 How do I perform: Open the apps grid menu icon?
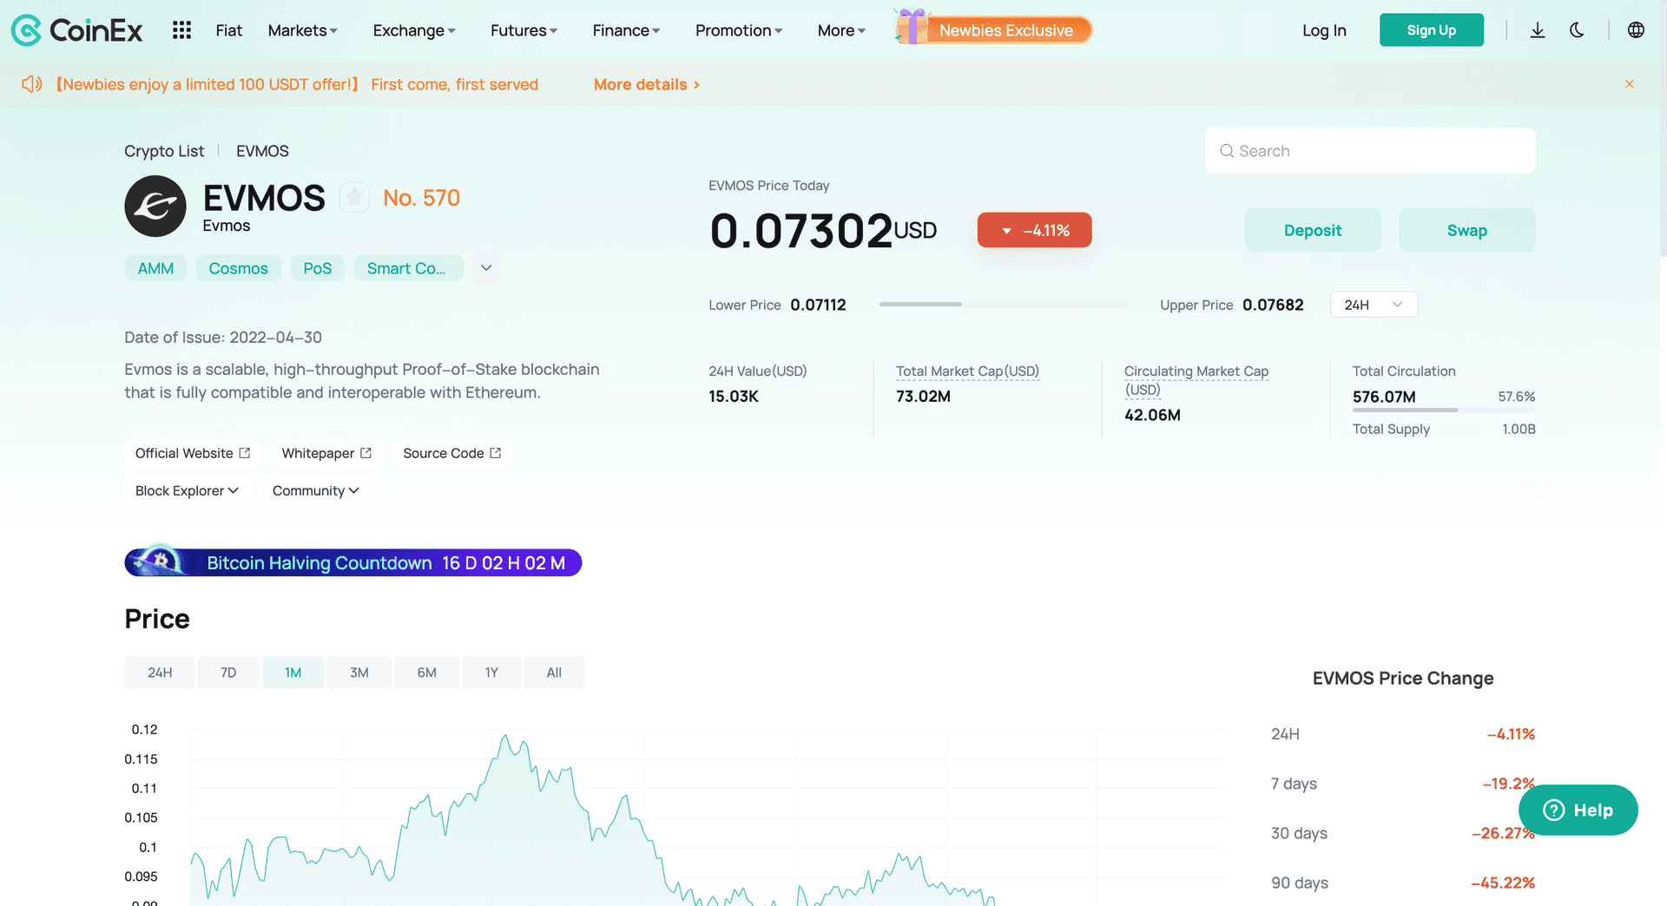tap(181, 30)
